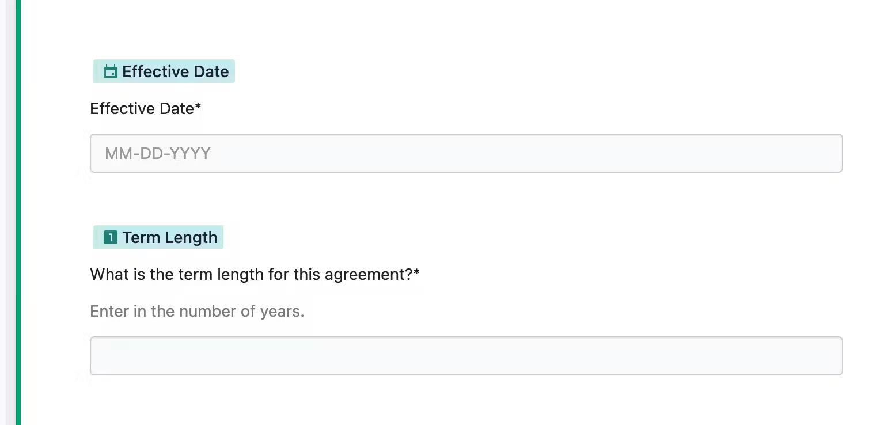Click the required asterisk after Effective Date
Screen dimensions: 880x425
pyautogui.click(x=198, y=107)
